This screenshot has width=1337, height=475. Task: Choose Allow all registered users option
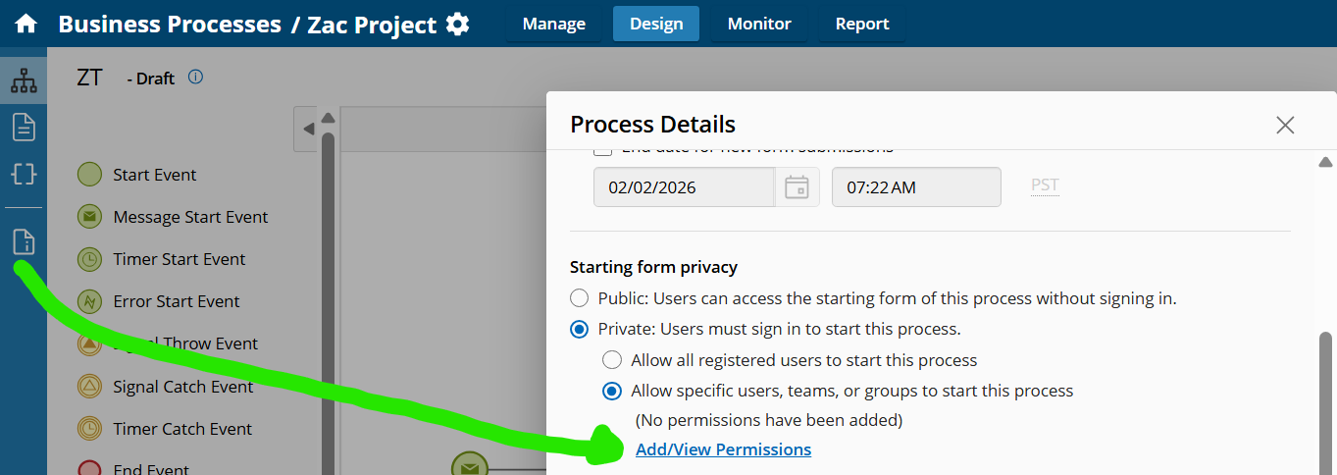pos(612,360)
